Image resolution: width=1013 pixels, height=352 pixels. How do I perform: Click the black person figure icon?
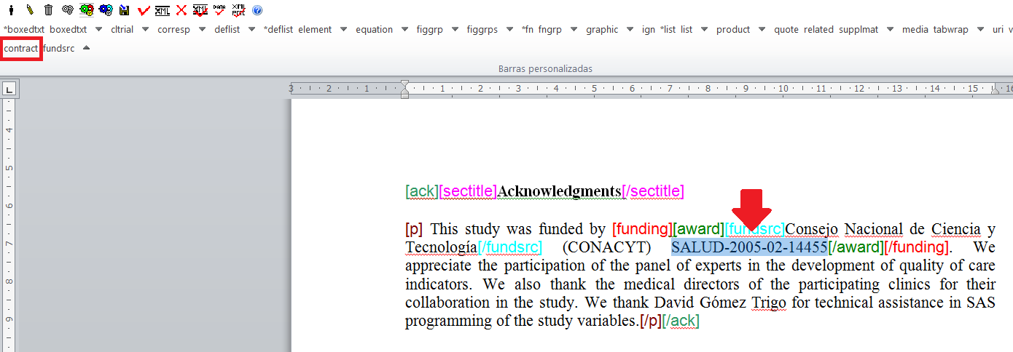click(x=11, y=10)
